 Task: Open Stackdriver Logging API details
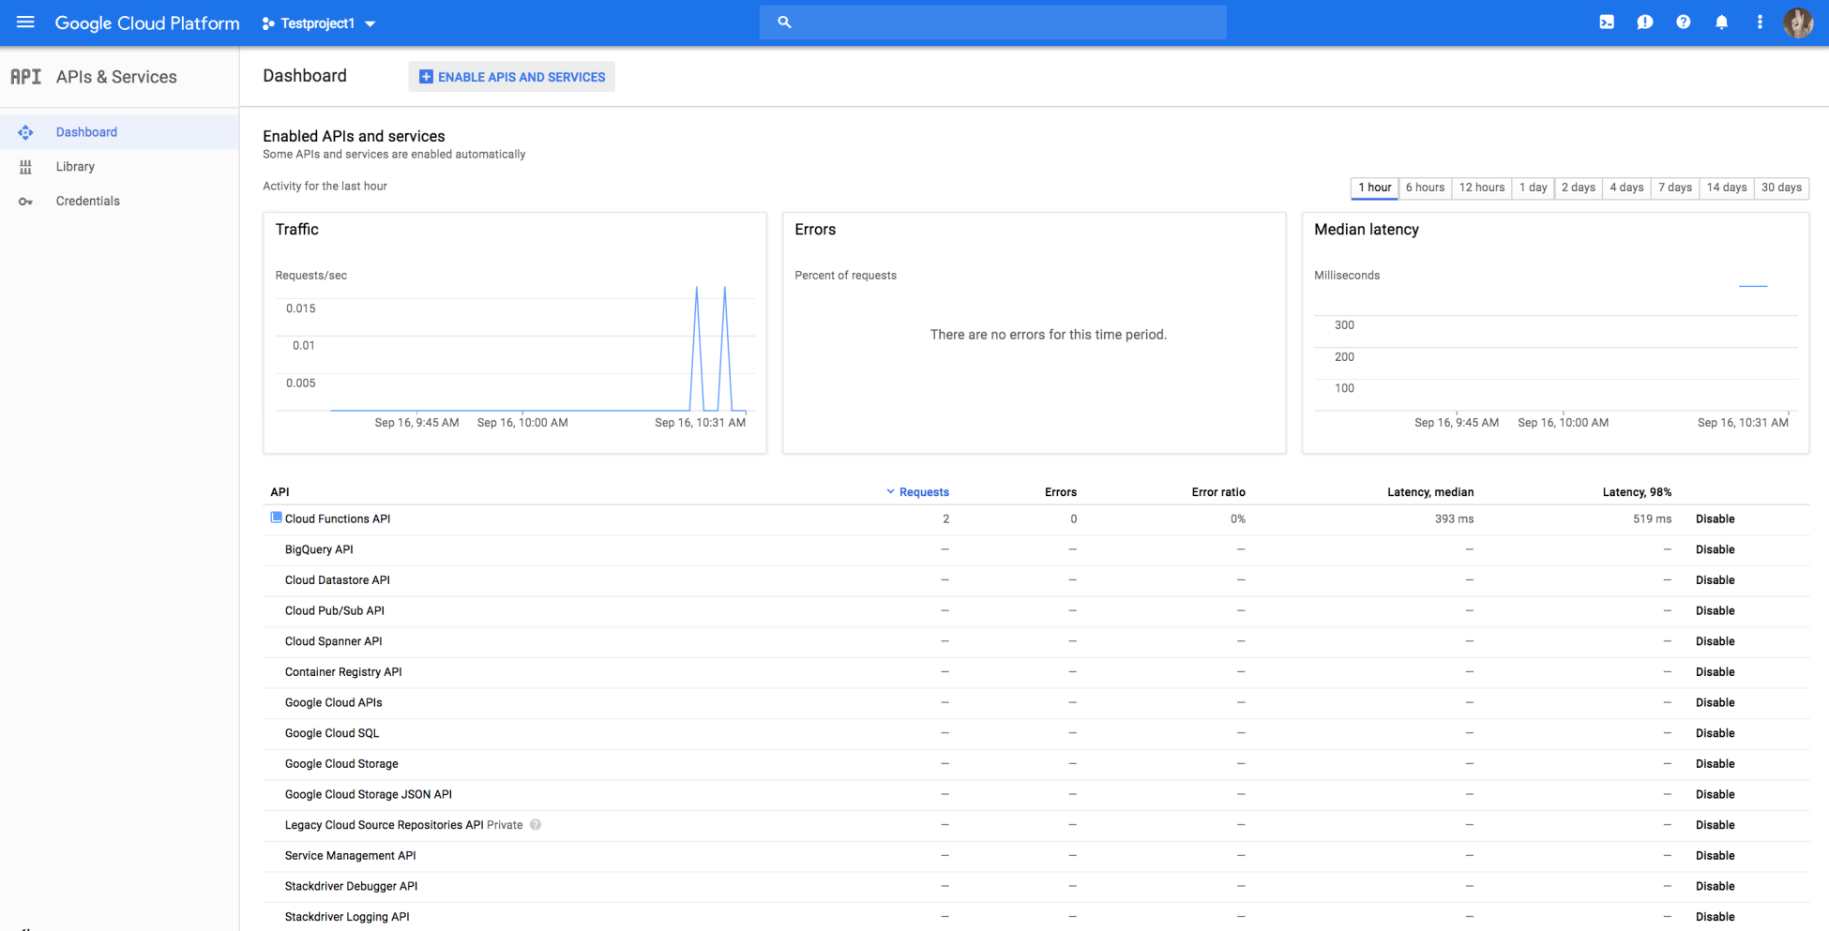347,917
